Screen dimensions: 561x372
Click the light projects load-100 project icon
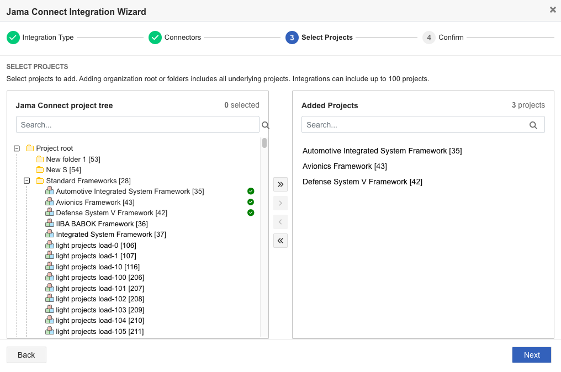pos(50,277)
